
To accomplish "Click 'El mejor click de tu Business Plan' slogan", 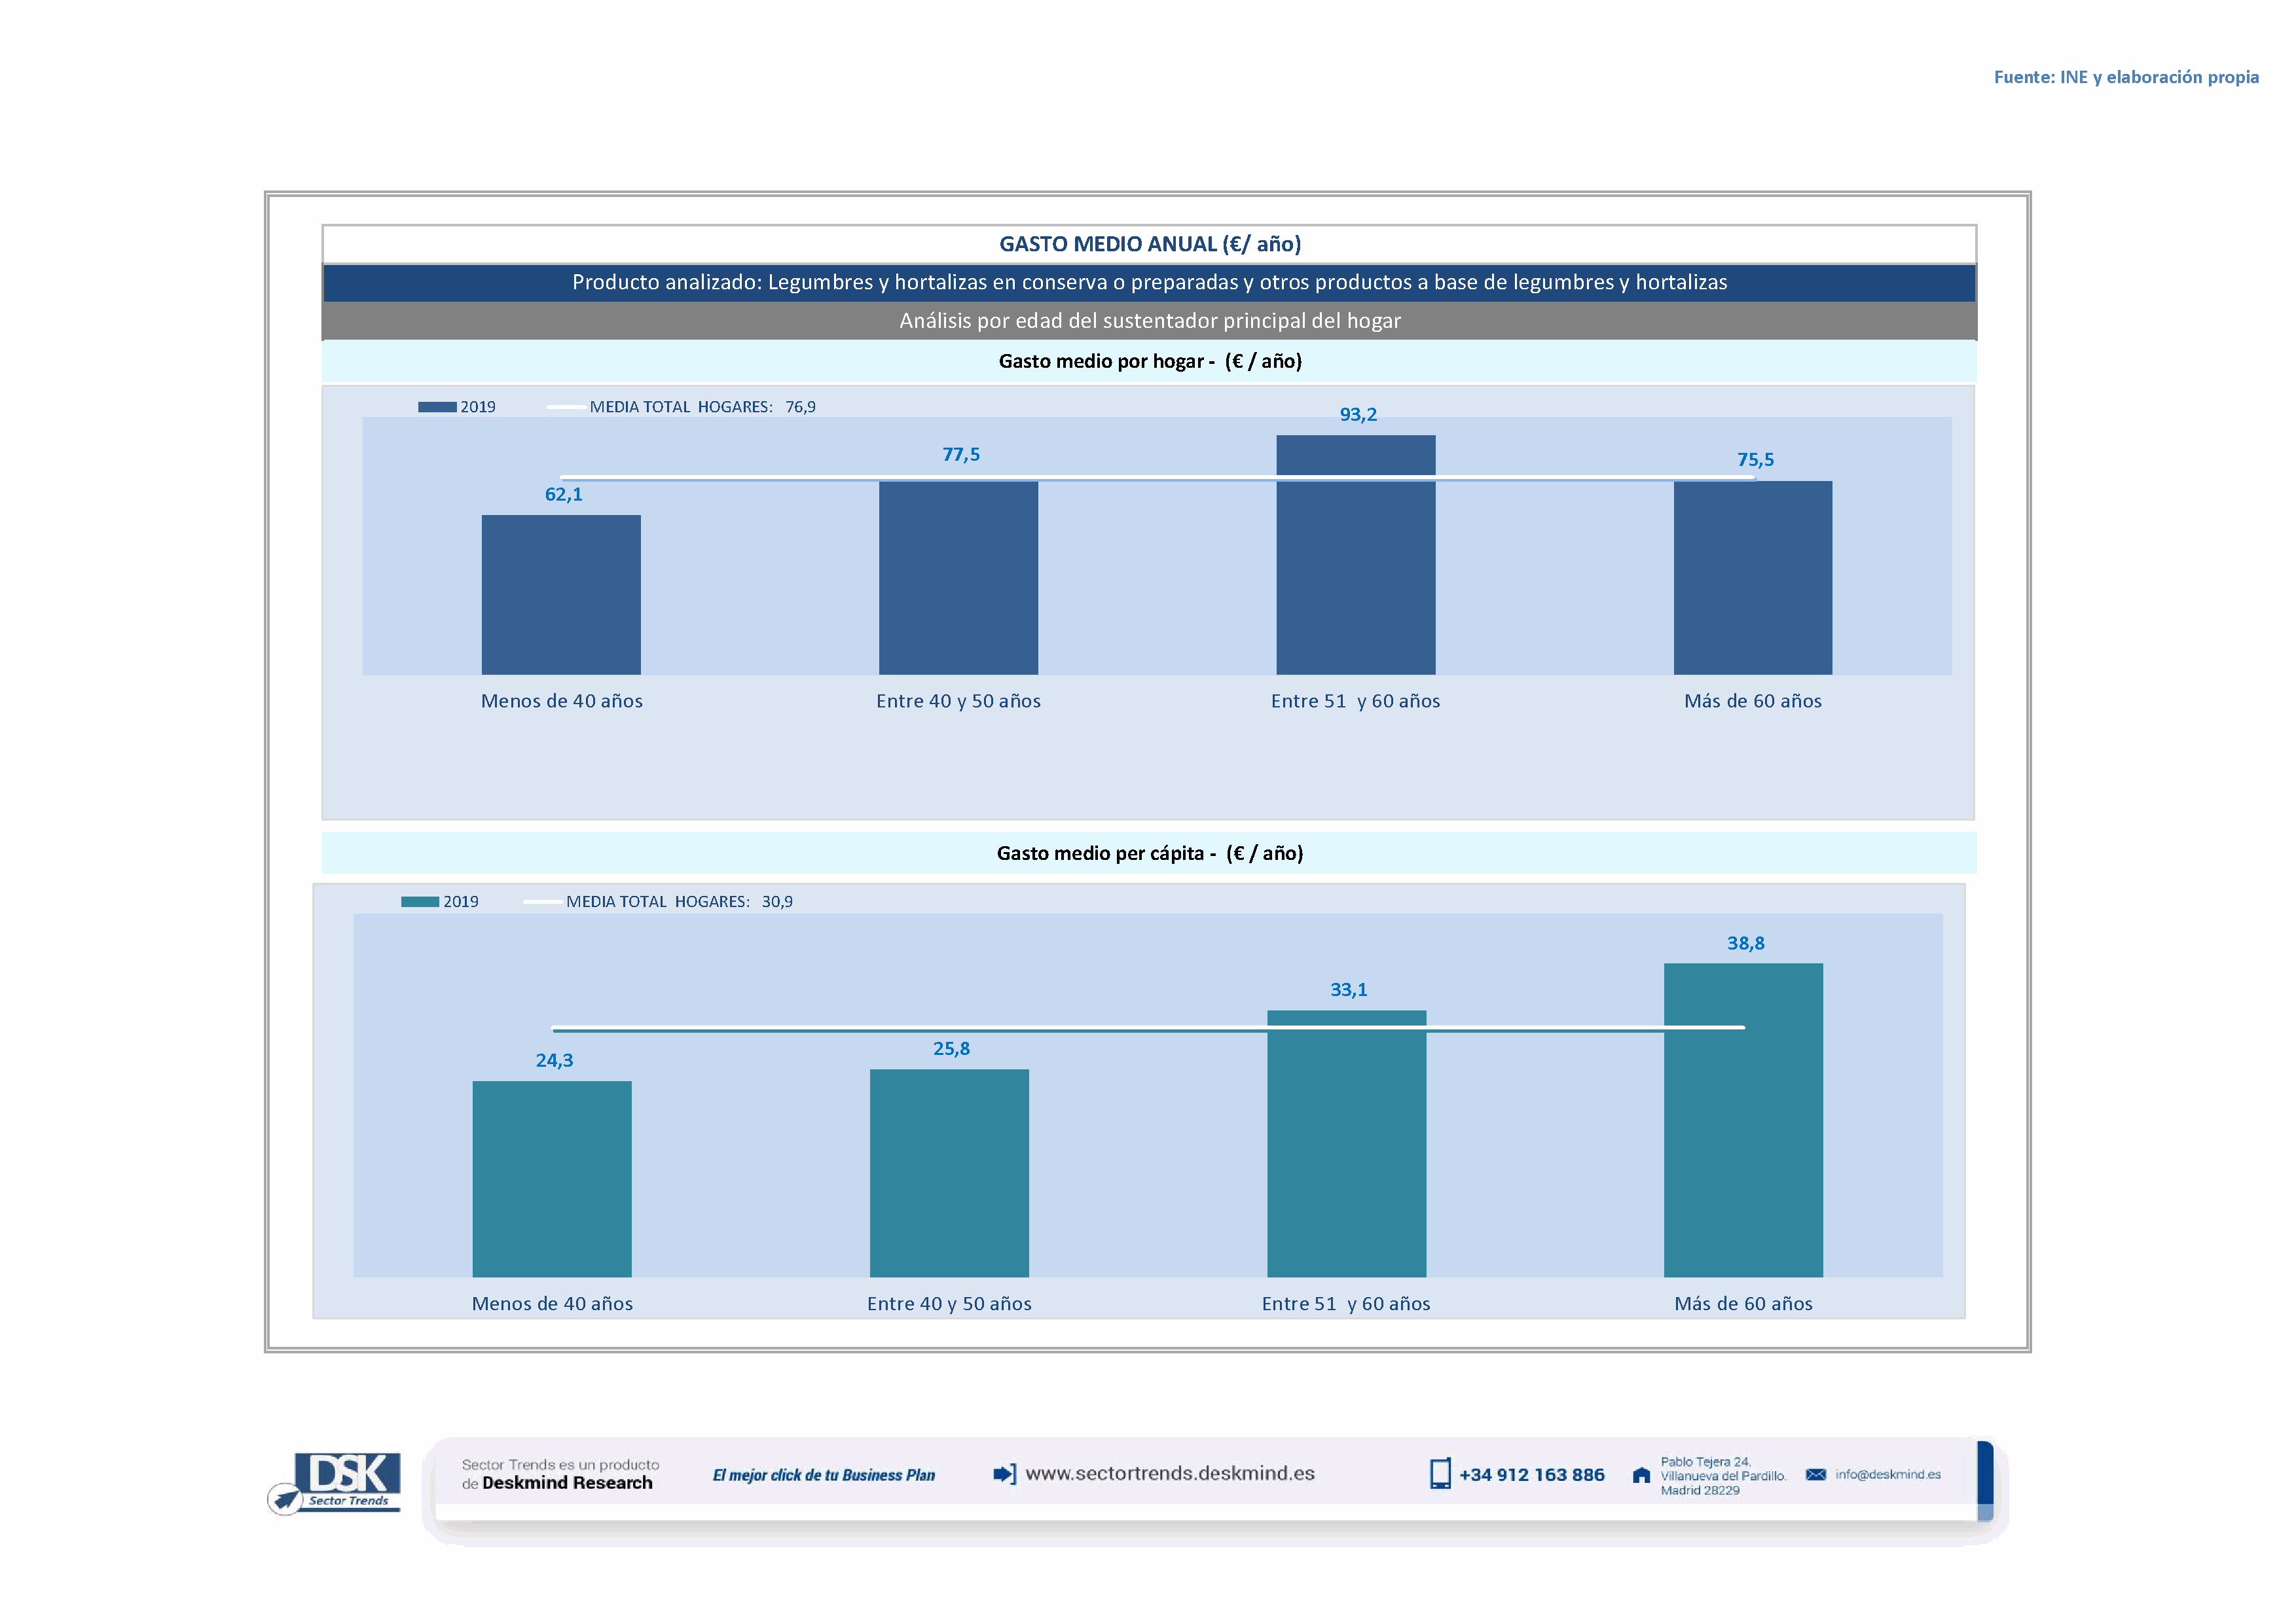I will tap(824, 1475).
